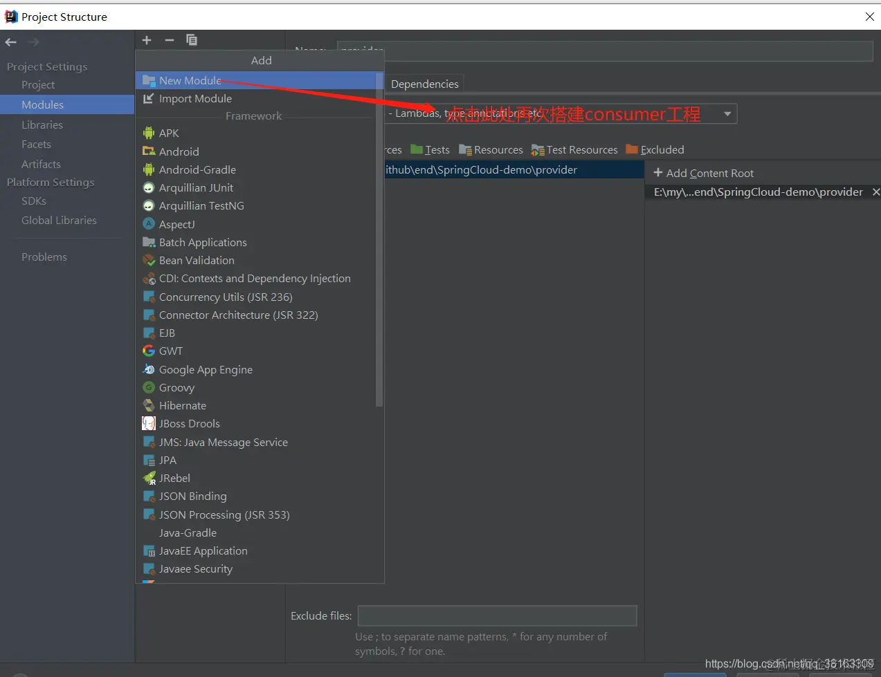Mark folder as Excluded
The width and height of the screenshot is (881, 677).
[x=655, y=149]
